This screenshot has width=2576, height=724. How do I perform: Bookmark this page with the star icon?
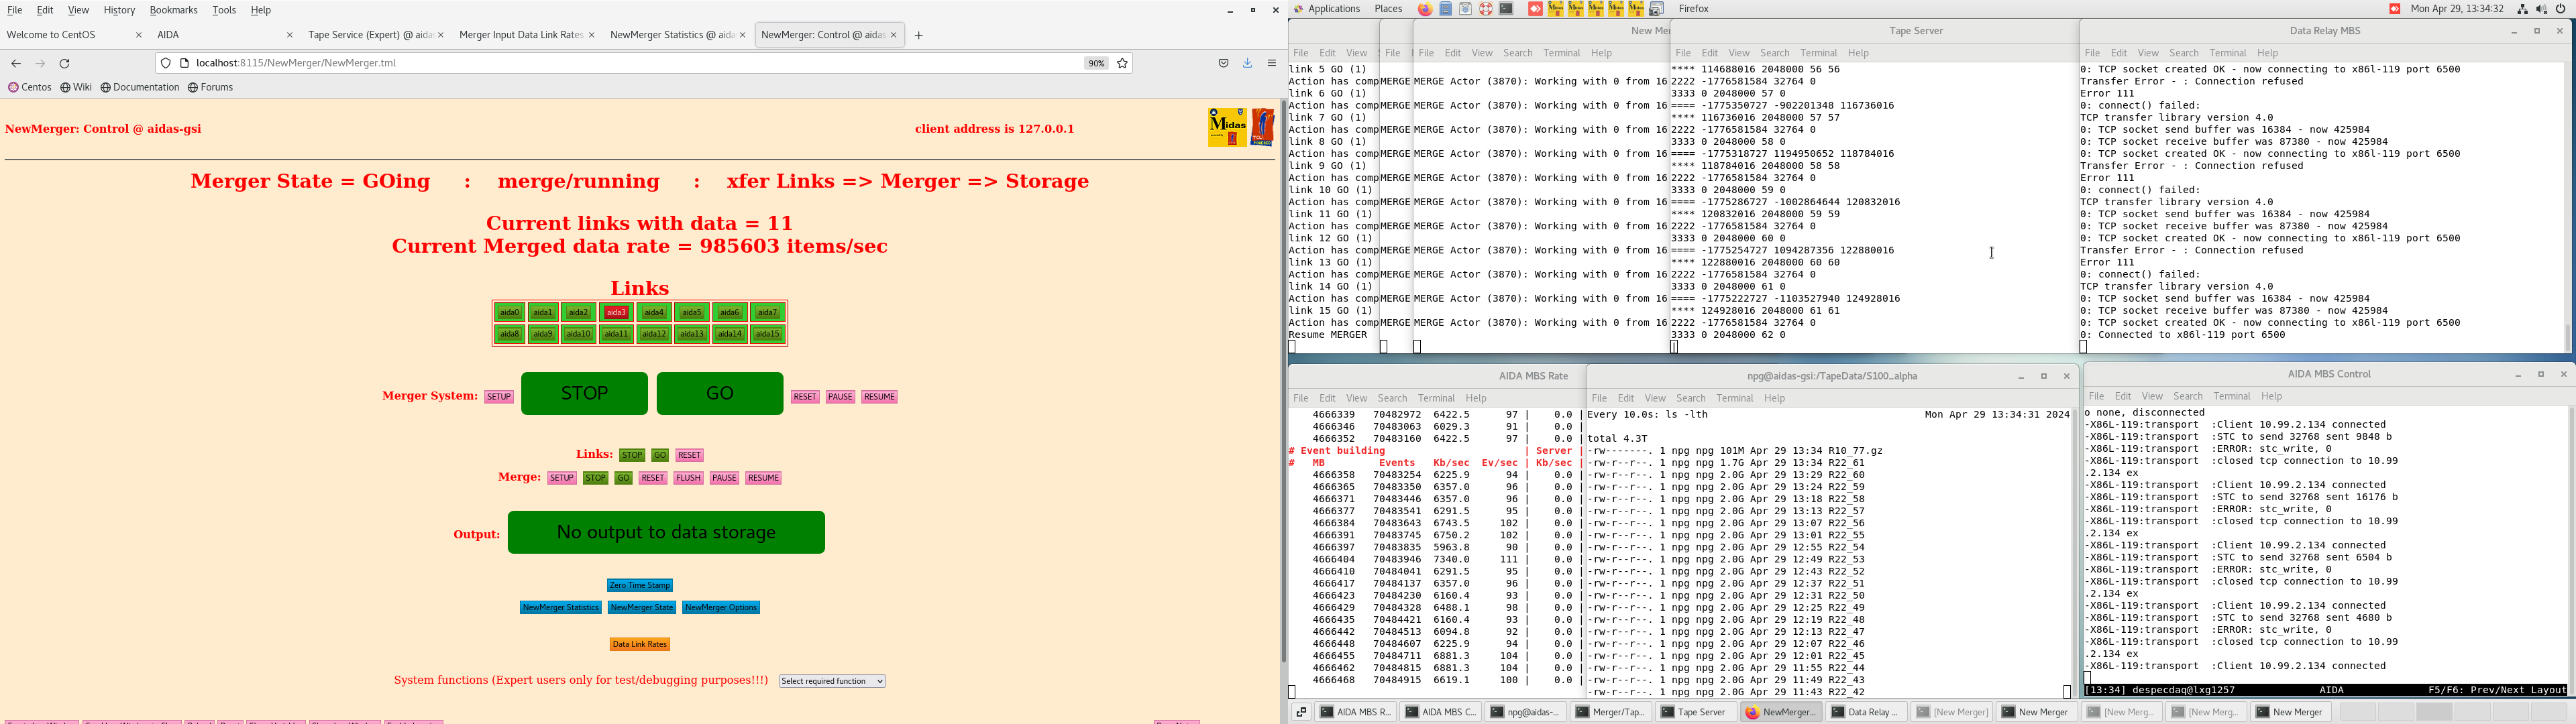tap(1123, 63)
